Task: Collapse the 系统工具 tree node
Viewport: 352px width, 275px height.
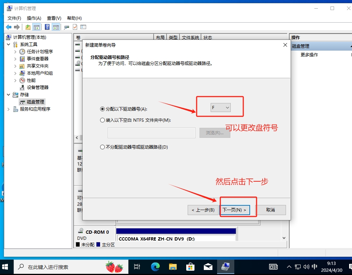Action: point(9,44)
